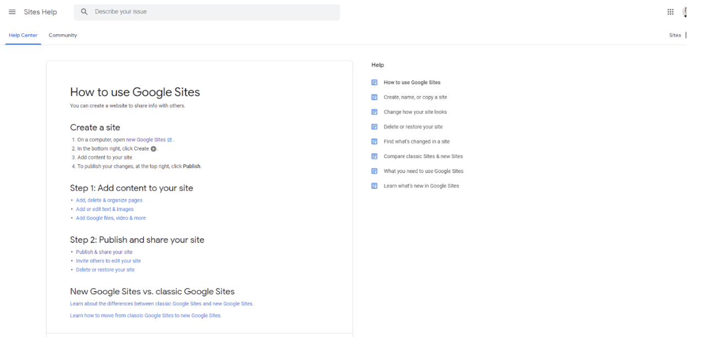Open the Google apps grid
This screenshot has height=345, width=704.
click(x=670, y=12)
